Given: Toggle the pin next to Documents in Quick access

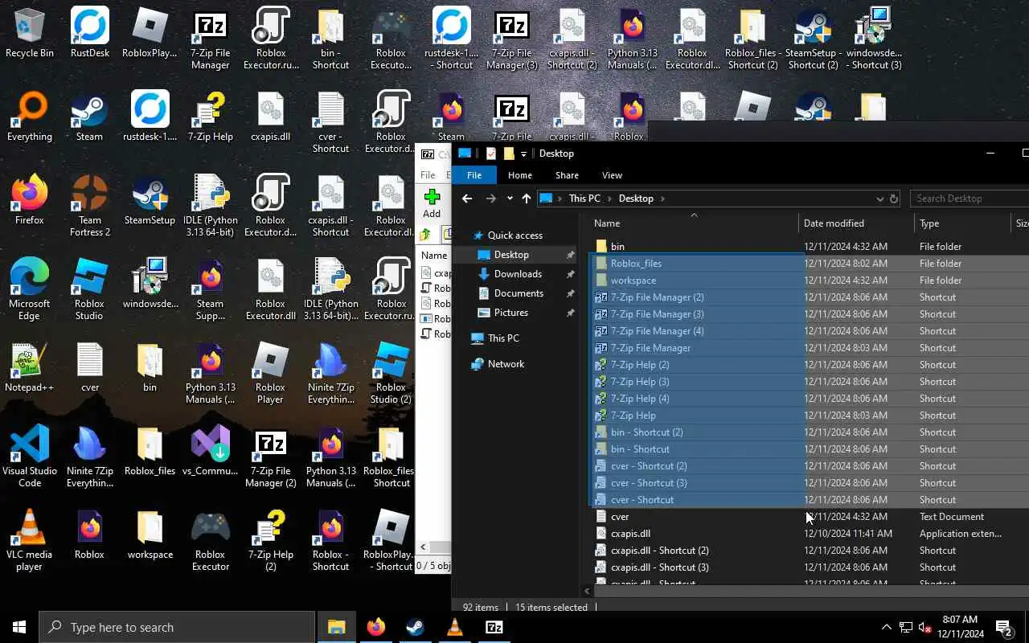Looking at the screenshot, I should click(x=570, y=293).
